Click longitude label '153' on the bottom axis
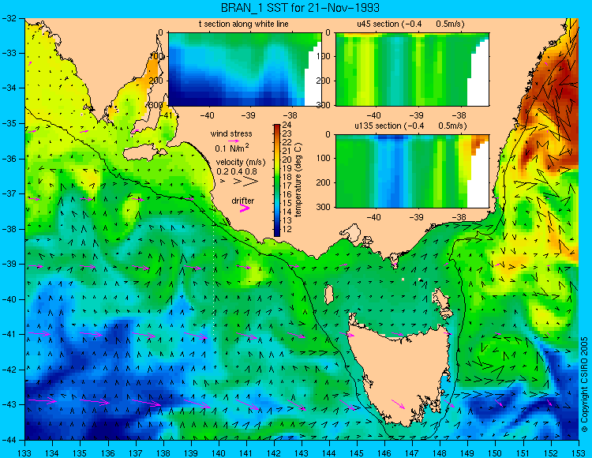592x458 pixels. (578, 453)
